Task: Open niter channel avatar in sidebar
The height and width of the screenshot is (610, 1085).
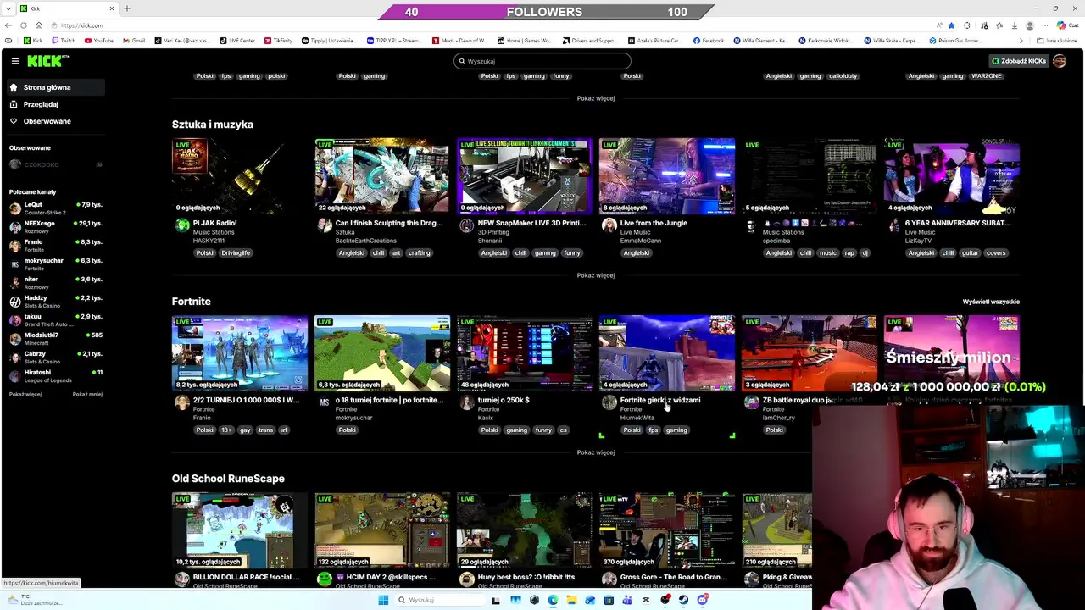Action: (15, 283)
